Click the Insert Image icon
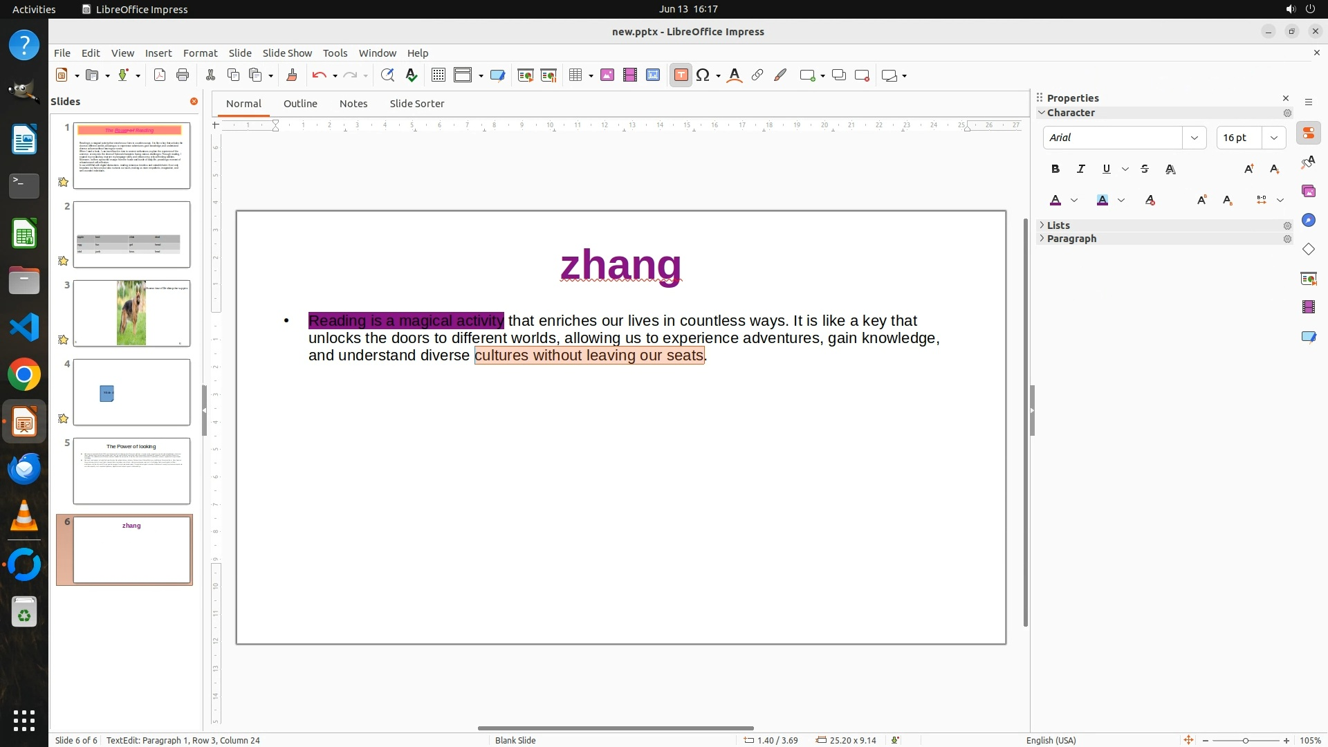1328x747 pixels. pyautogui.click(x=607, y=75)
